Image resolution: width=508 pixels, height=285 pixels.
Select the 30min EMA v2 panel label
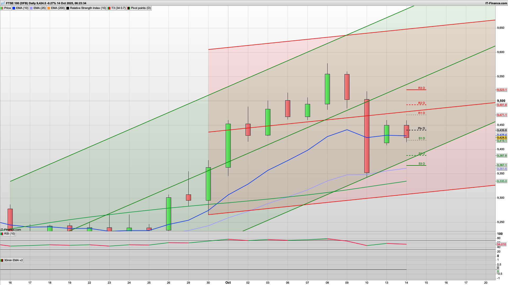pyautogui.click(x=13, y=260)
